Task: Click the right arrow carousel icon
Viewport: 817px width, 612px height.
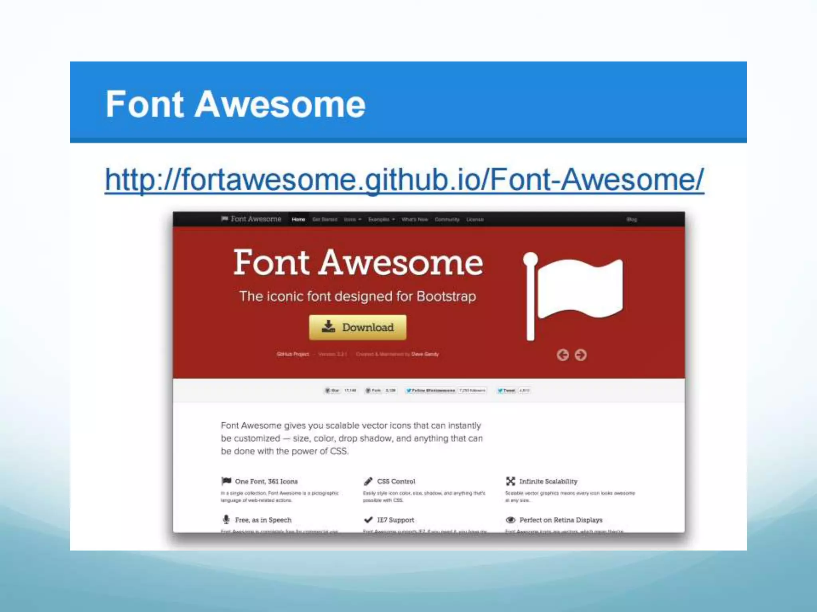Action: (x=581, y=355)
